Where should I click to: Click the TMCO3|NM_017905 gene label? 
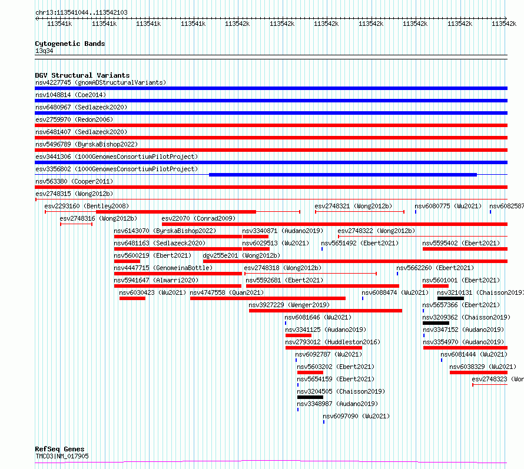pos(62,456)
